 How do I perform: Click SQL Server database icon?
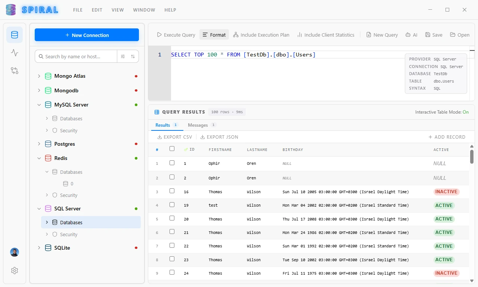(x=48, y=209)
